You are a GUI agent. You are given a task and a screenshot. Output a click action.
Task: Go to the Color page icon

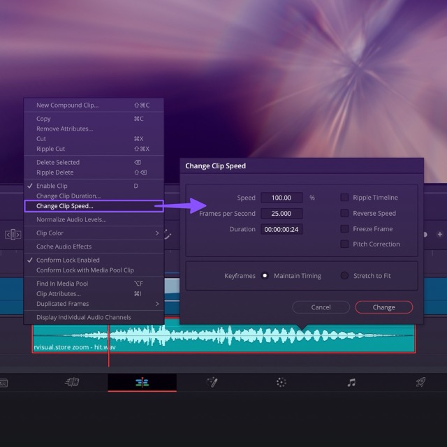(281, 382)
